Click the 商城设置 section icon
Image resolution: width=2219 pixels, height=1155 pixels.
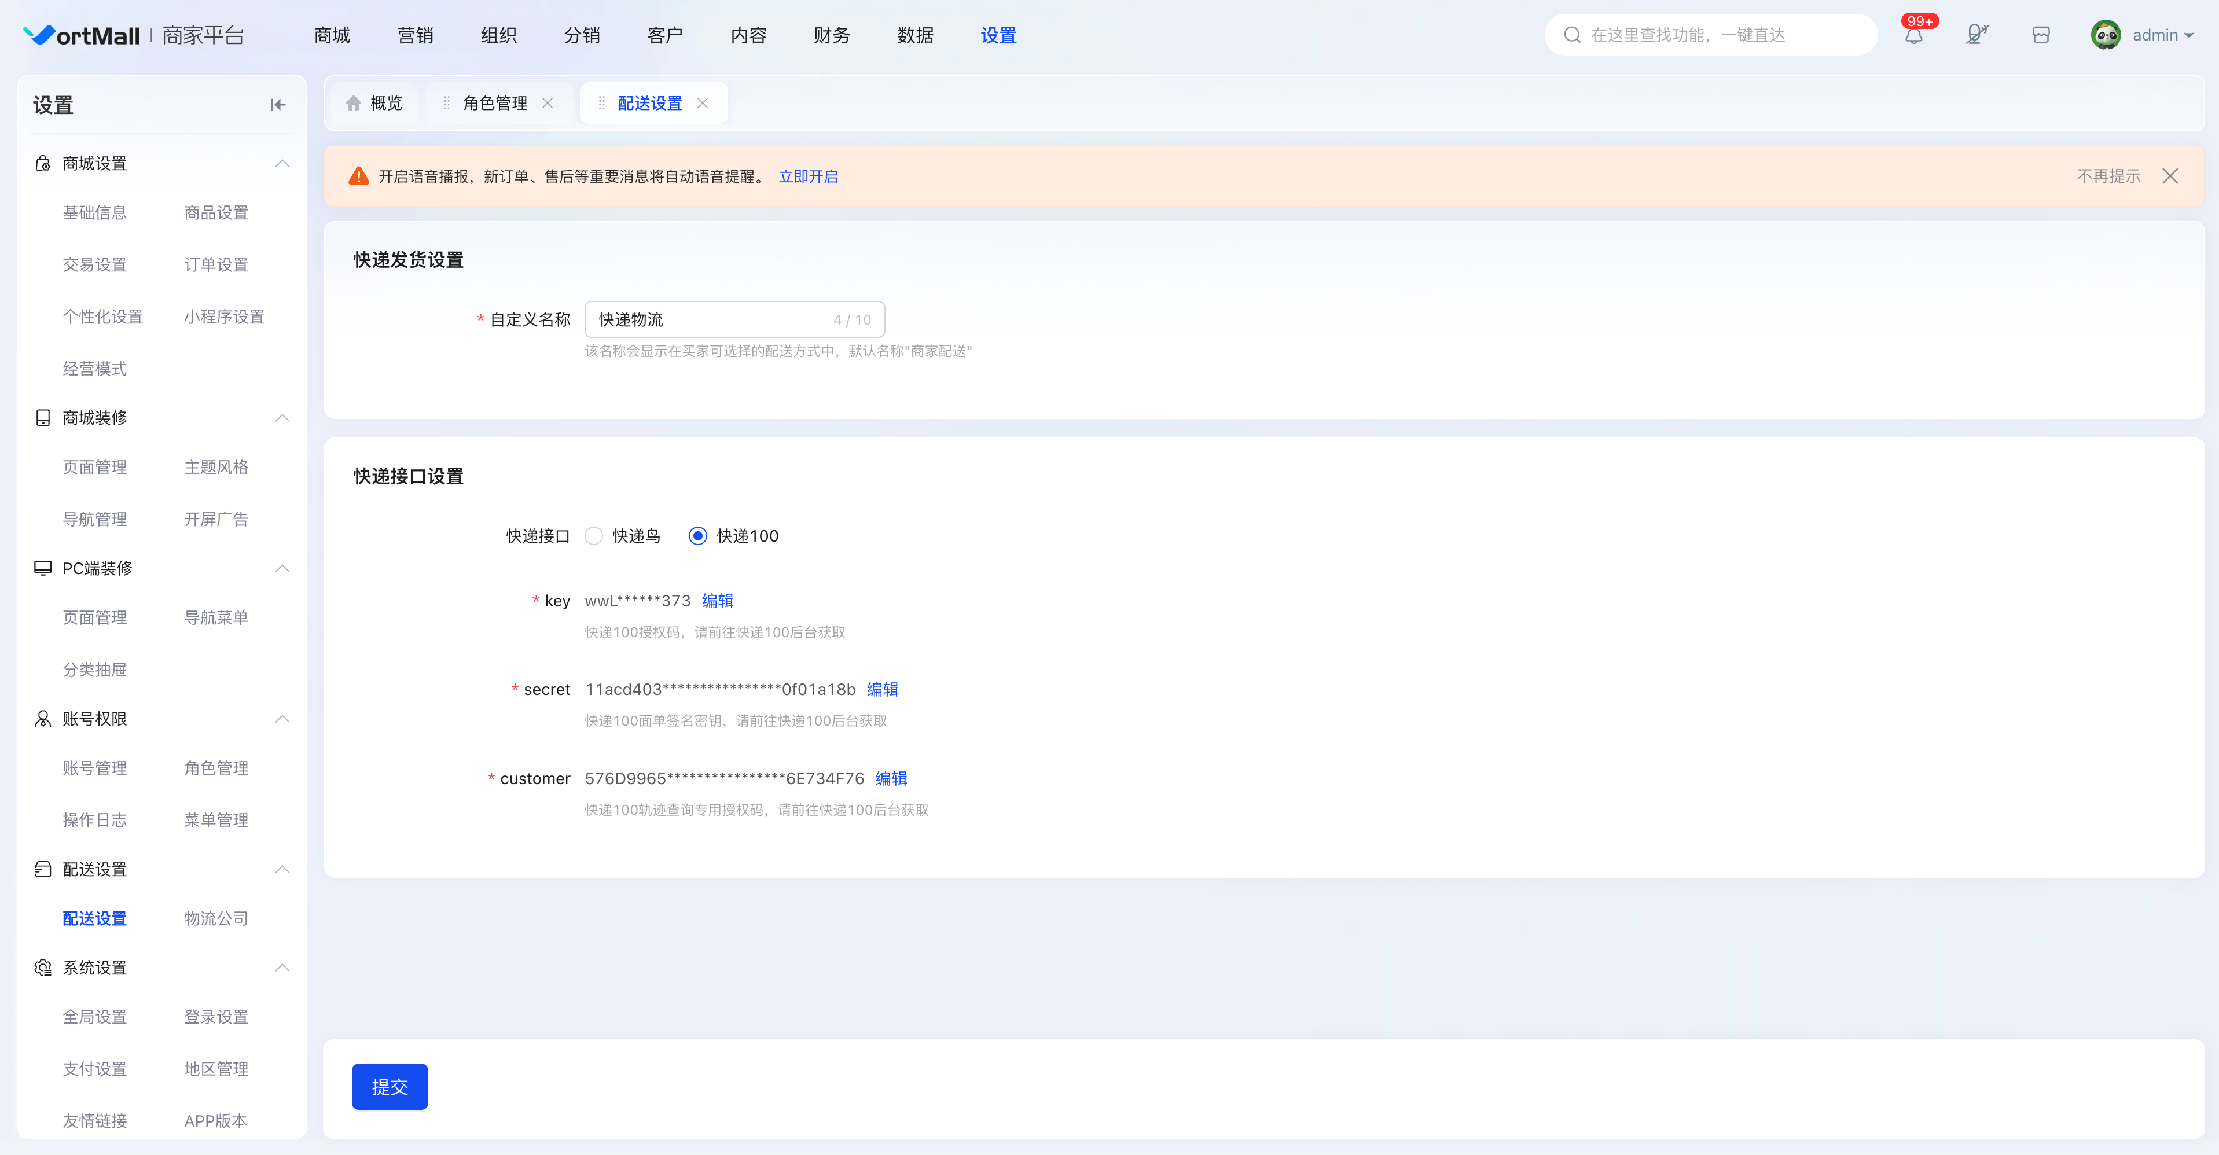[x=42, y=164]
